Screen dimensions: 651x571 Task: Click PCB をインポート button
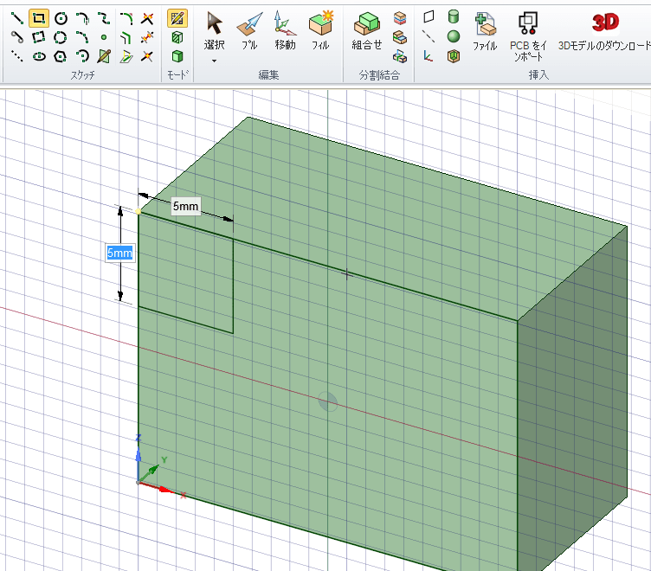(x=528, y=36)
